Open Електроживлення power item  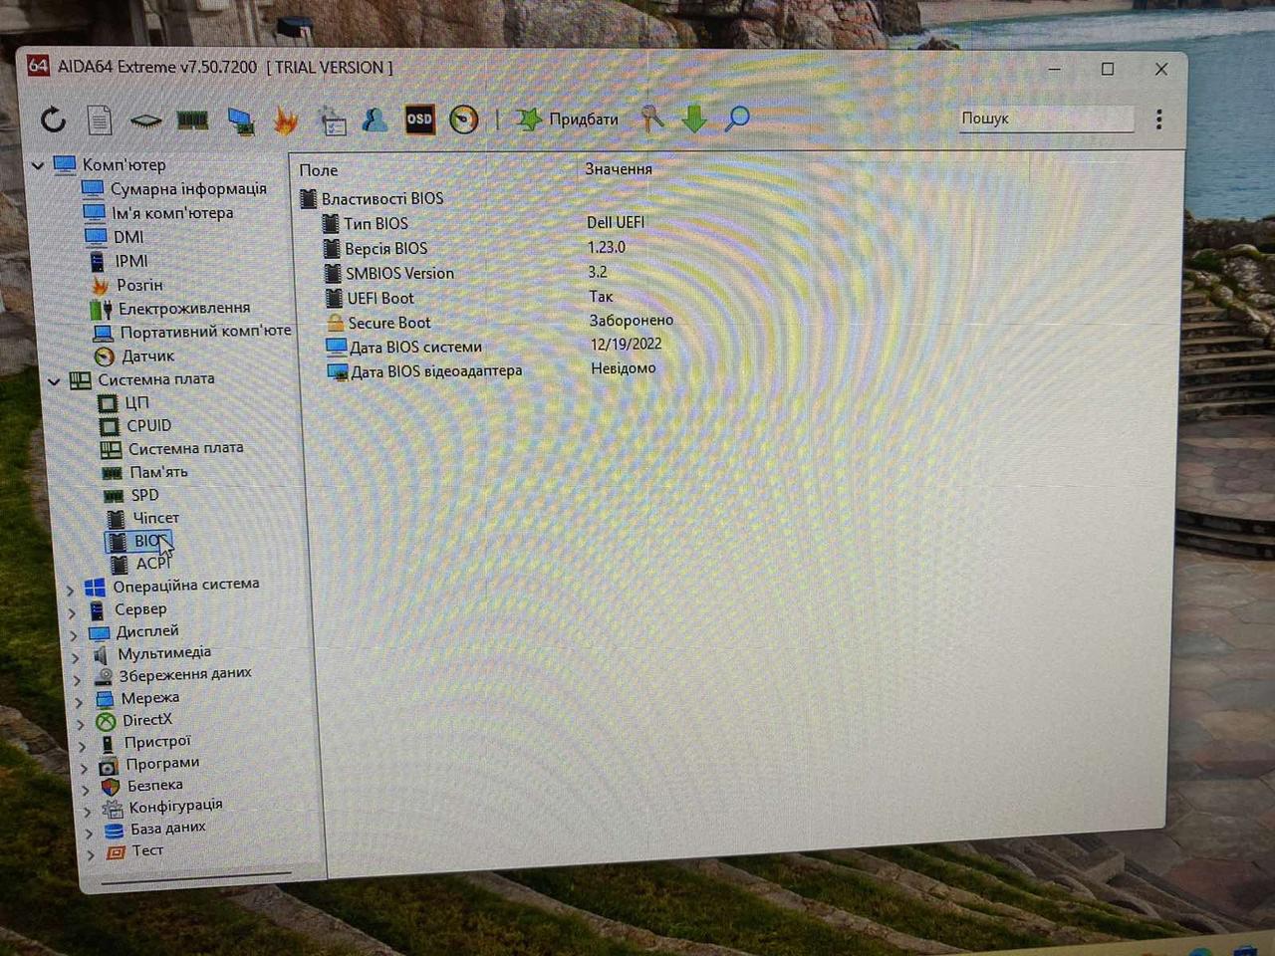tap(184, 309)
